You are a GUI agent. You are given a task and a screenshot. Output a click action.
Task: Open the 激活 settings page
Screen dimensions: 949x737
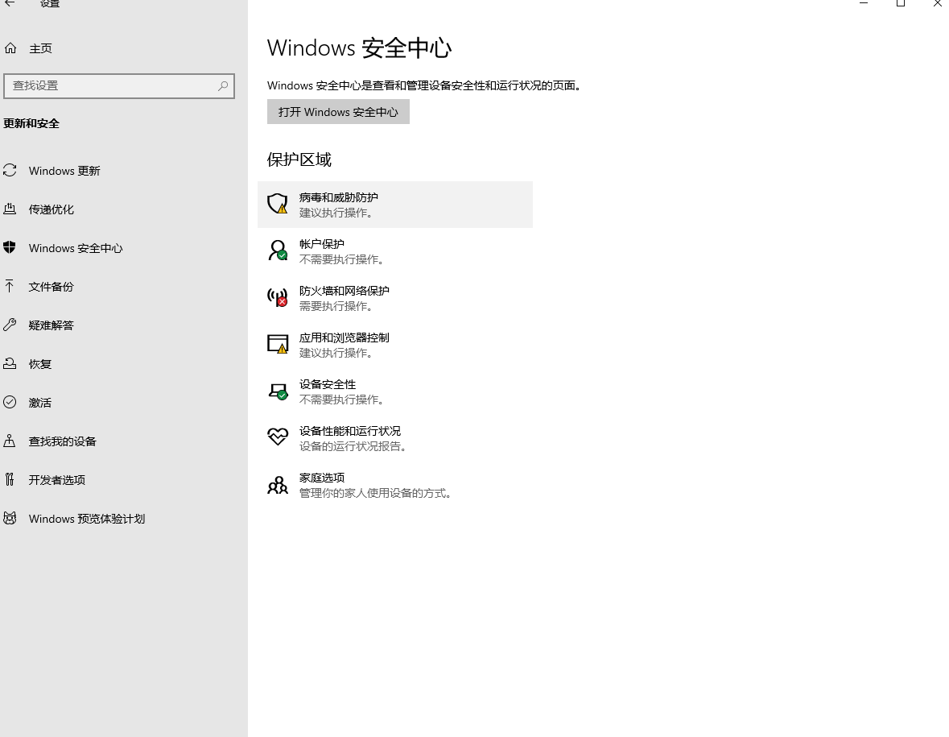pyautogui.click(x=40, y=403)
